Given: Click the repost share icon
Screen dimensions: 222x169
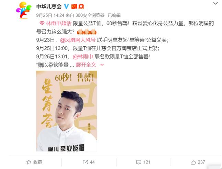Looking at the screenshot, I should [85, 162].
